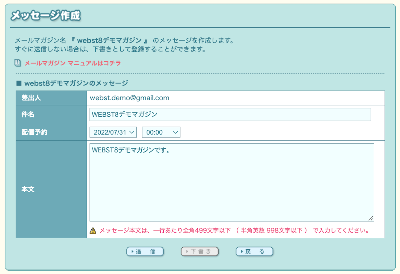This screenshot has height=274, width=400.
Task: Click the 下書き draft button
Action: click(200, 251)
